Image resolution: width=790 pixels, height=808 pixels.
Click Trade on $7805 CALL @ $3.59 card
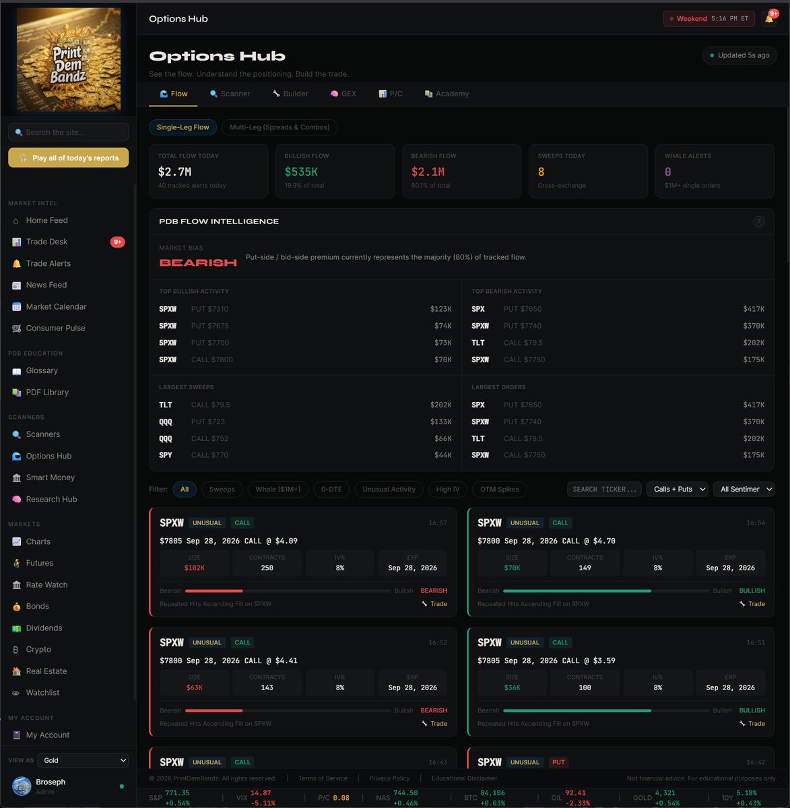point(752,724)
